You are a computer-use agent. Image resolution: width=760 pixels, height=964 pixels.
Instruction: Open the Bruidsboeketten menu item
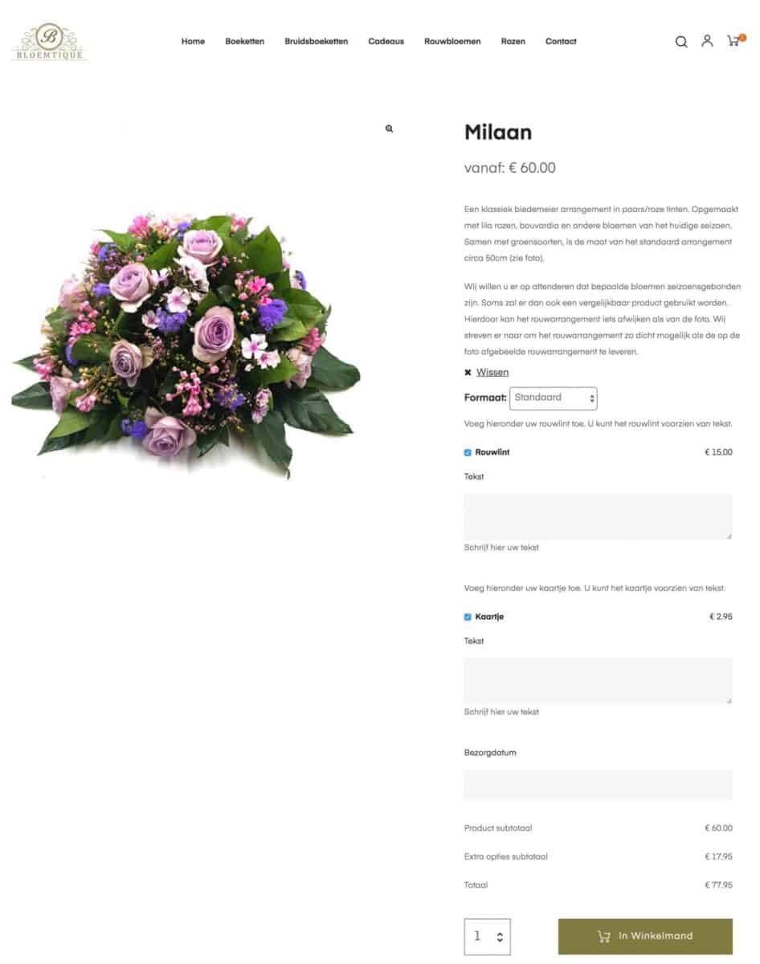pyautogui.click(x=317, y=42)
